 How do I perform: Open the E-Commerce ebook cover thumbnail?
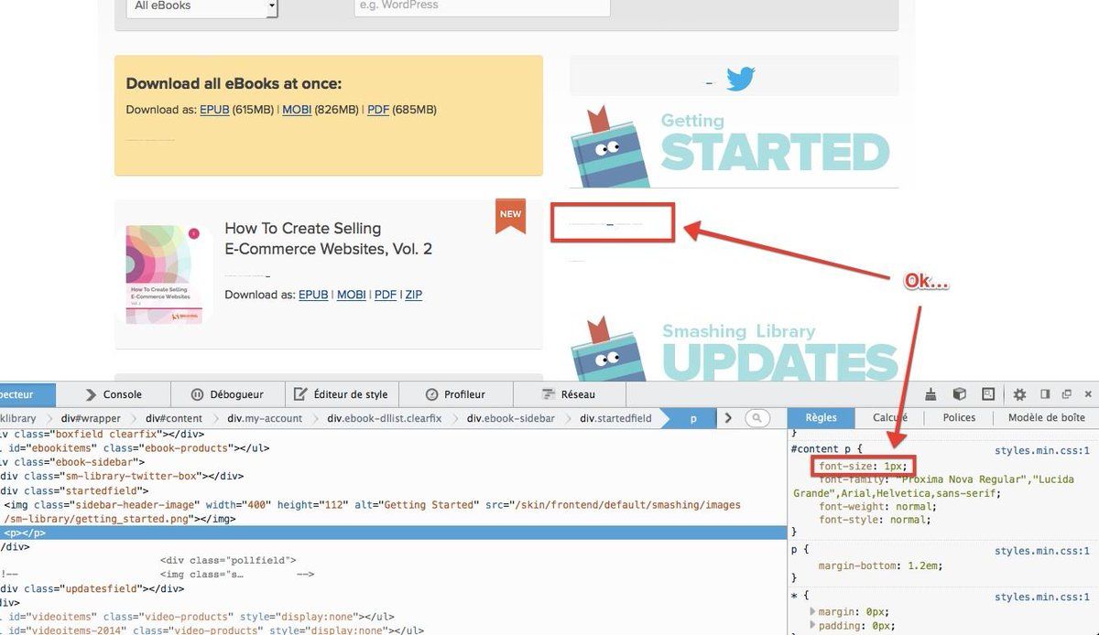pyautogui.click(x=163, y=274)
